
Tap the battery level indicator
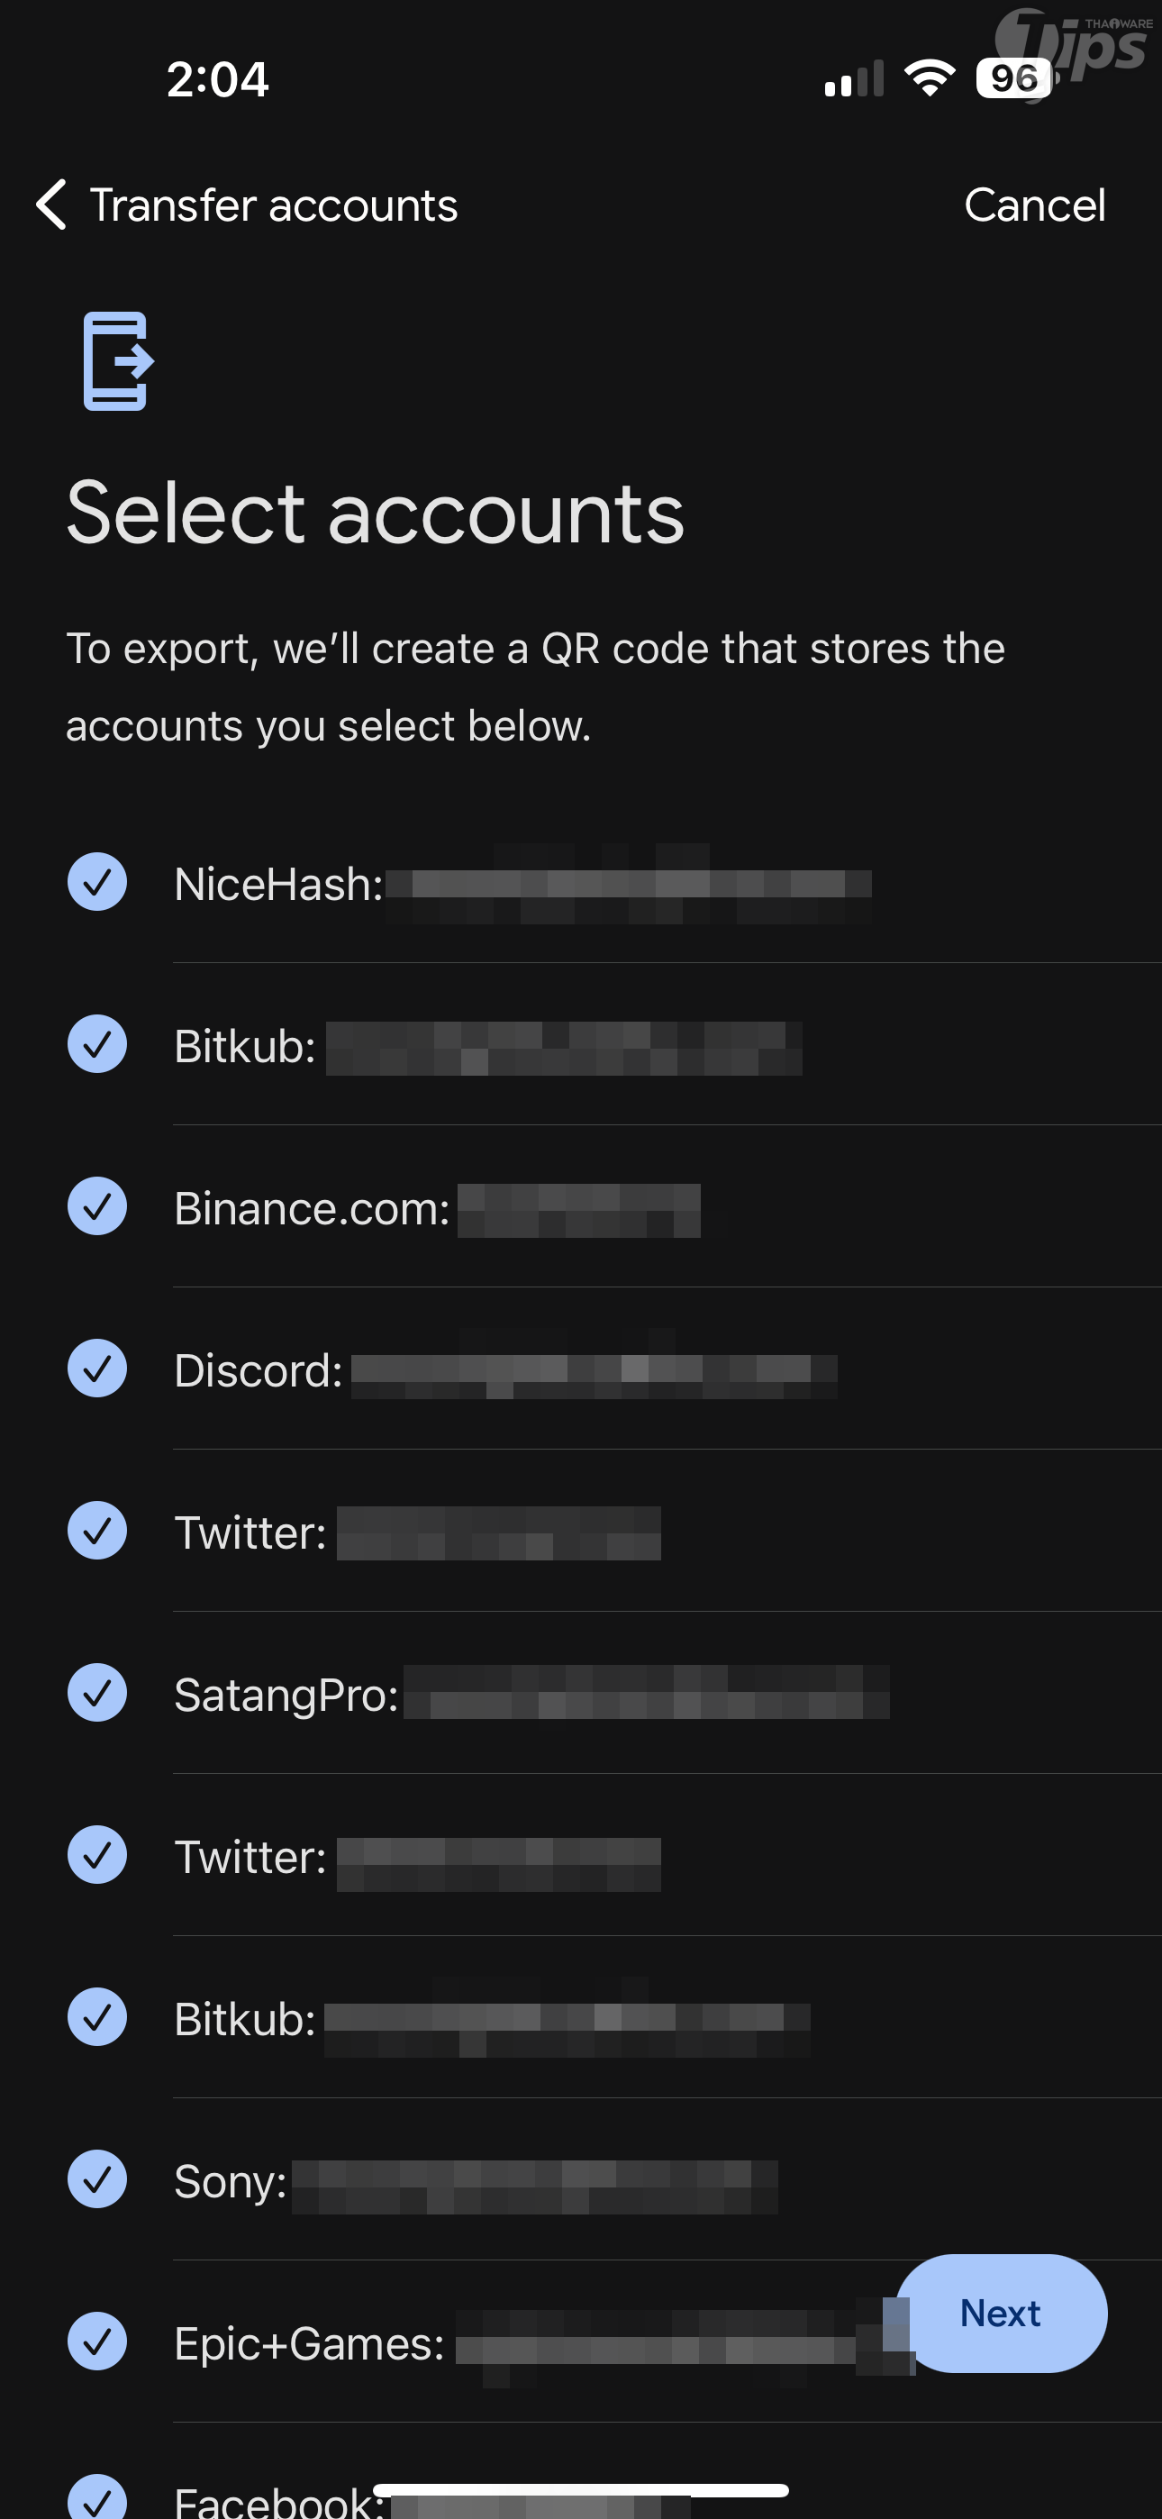(1013, 78)
